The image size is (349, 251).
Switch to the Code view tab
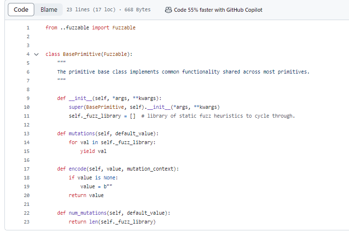(21, 10)
